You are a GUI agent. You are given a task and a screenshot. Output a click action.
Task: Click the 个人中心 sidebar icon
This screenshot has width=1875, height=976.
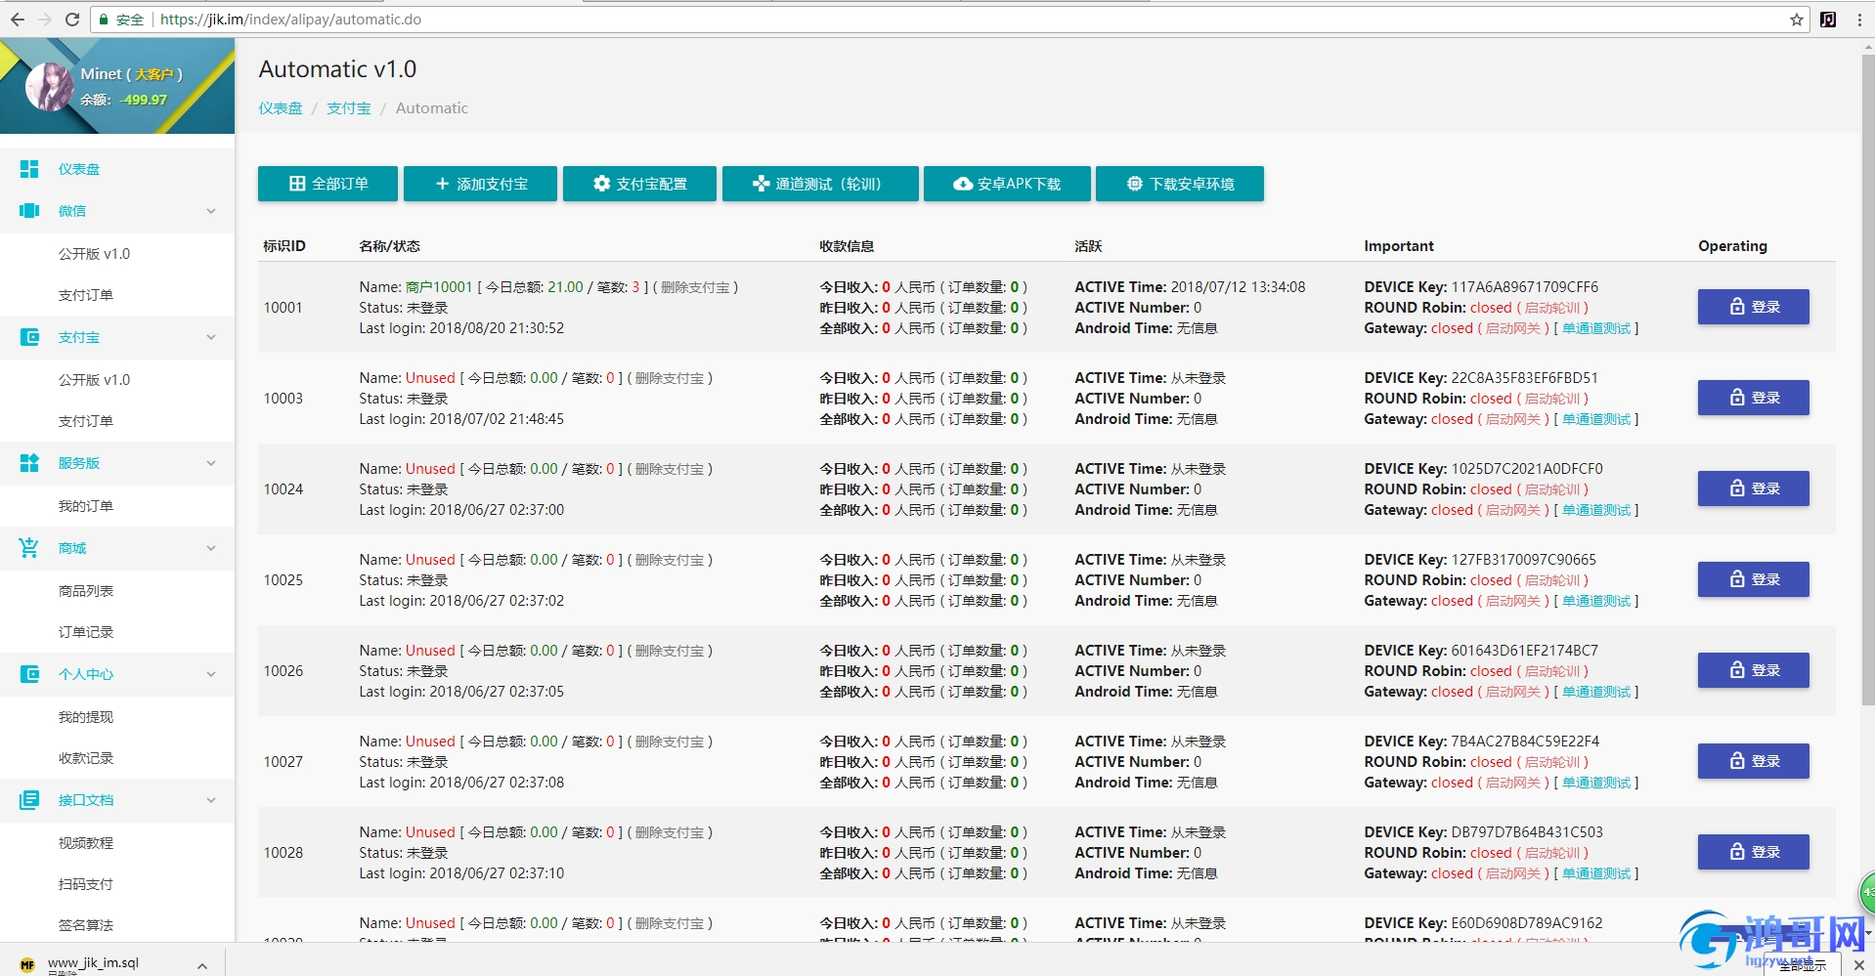(29, 674)
